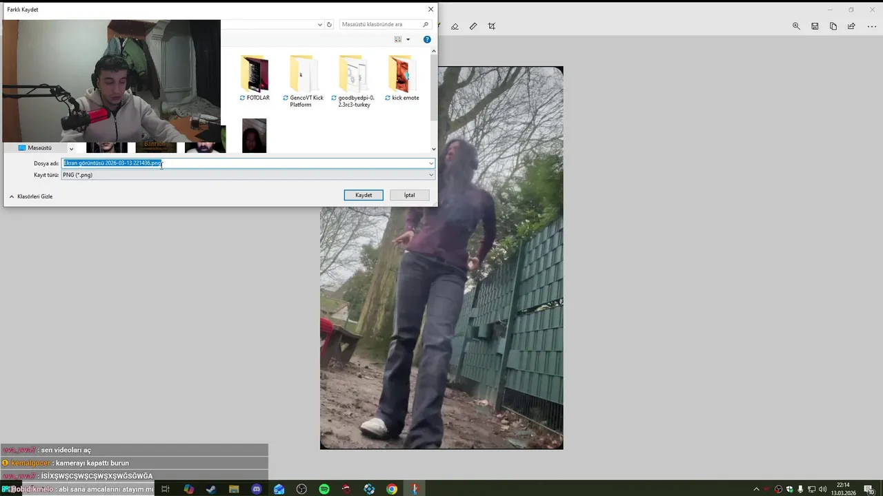Open the view options dropdown arrow
The width and height of the screenshot is (883, 496).
408,39
